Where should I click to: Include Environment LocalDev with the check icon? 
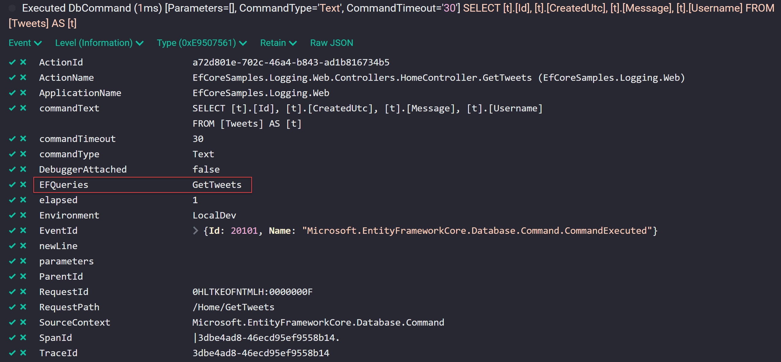coord(12,215)
